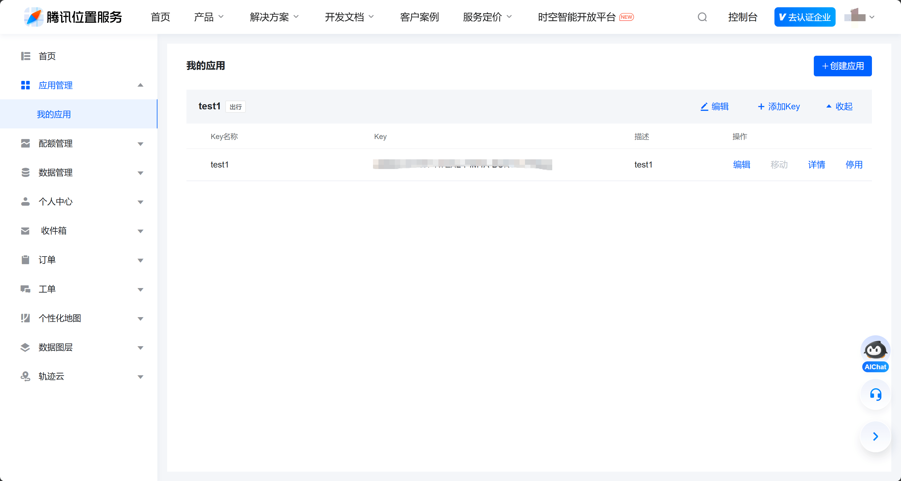This screenshot has width=901, height=481.
Task: Click the 数据管理 database icon
Action: point(25,172)
